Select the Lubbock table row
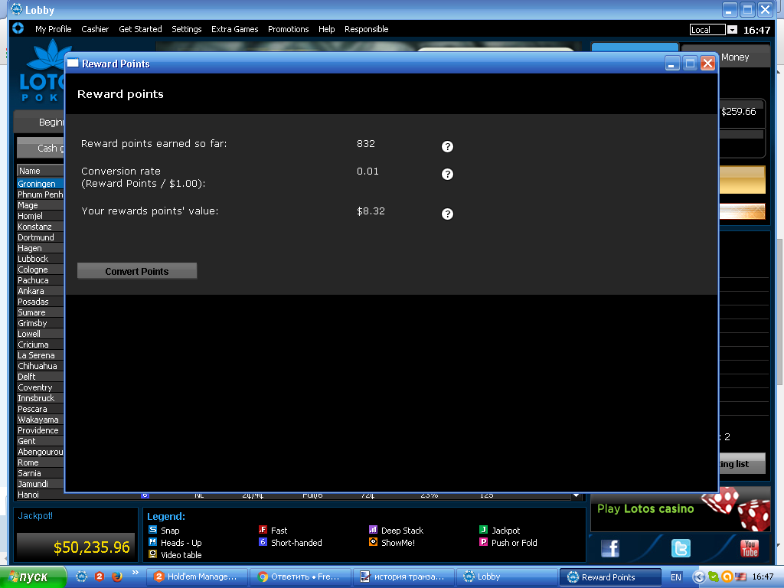Viewport: 784px width, 588px height. (41, 259)
